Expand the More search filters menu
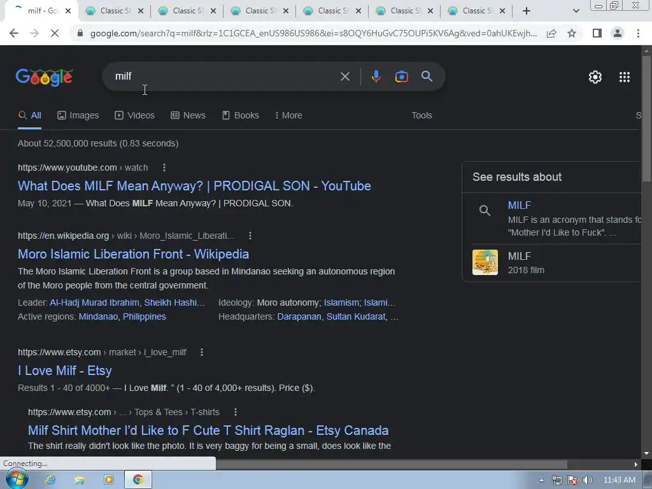The height and width of the screenshot is (489, 652). point(288,115)
